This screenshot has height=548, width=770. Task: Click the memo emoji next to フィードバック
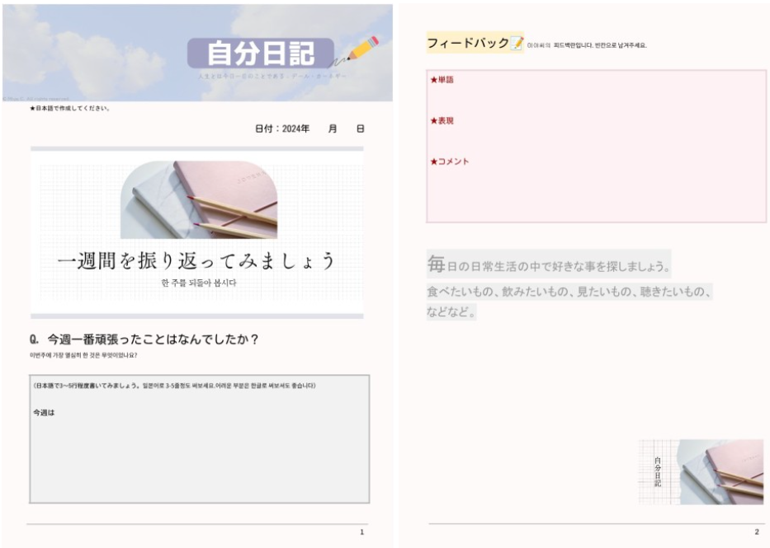517,43
